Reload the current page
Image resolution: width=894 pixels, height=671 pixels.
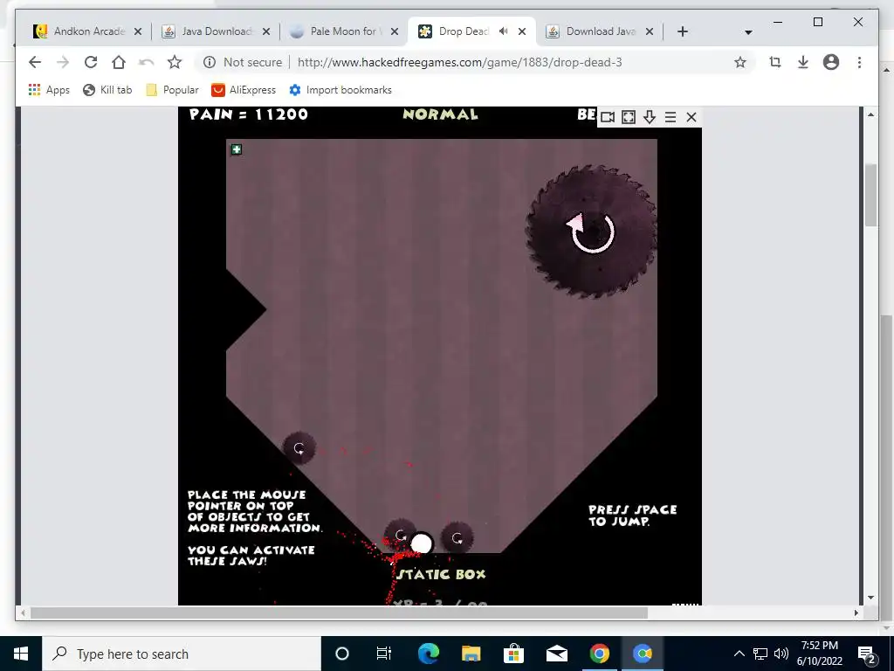click(x=91, y=62)
